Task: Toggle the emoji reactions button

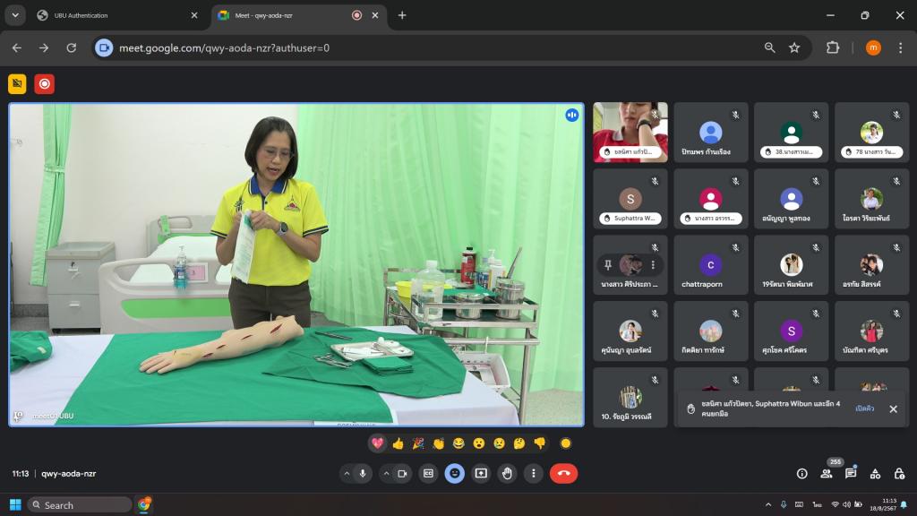Action: point(455,473)
